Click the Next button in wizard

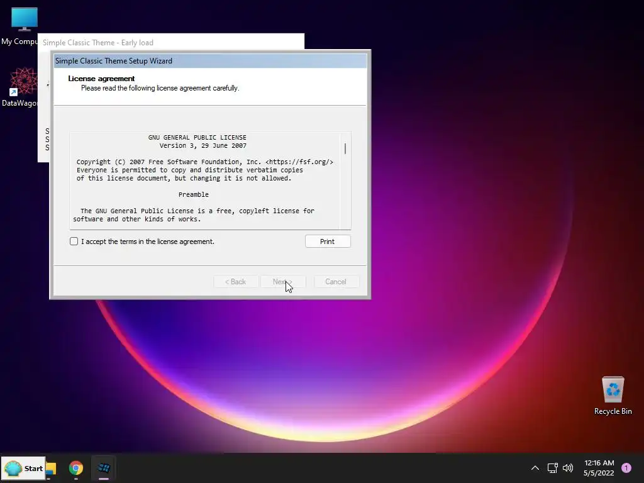click(x=283, y=282)
